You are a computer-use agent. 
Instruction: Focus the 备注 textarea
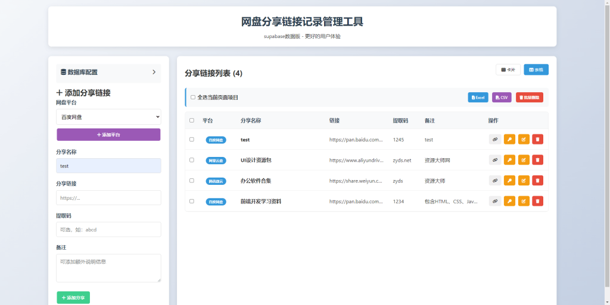point(108,268)
